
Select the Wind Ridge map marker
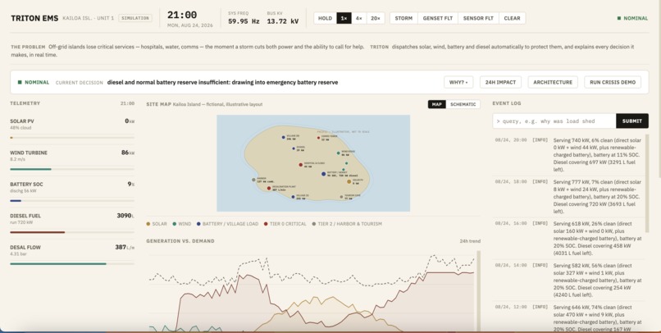339,153
